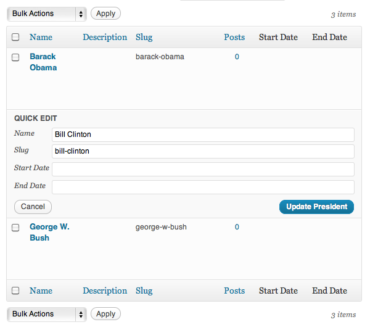The height and width of the screenshot is (330, 370).
Task: Open the posts count for Barack Obama
Action: 237,57
